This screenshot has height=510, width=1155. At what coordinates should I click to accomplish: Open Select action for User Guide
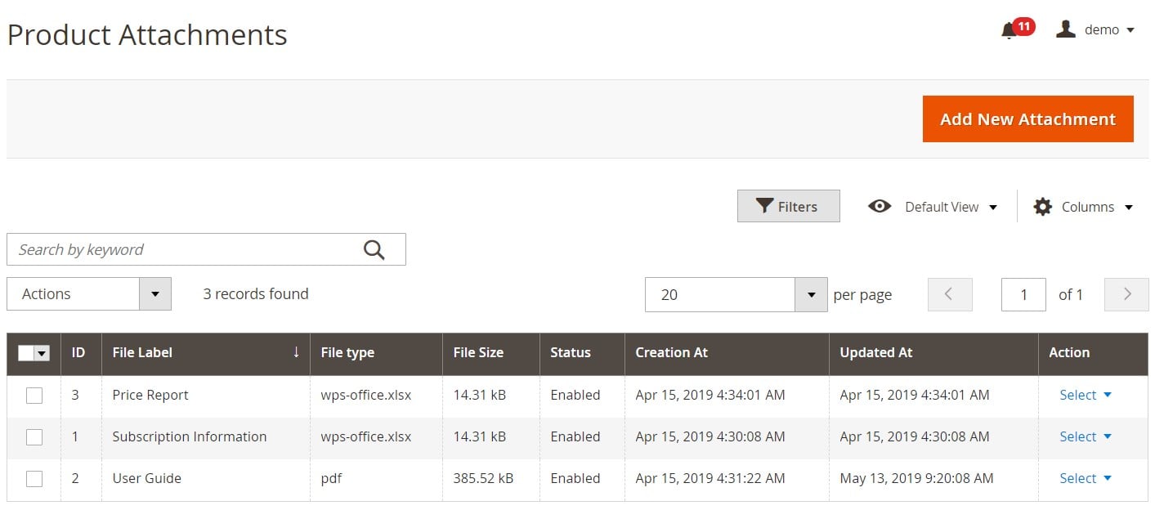[1086, 478]
